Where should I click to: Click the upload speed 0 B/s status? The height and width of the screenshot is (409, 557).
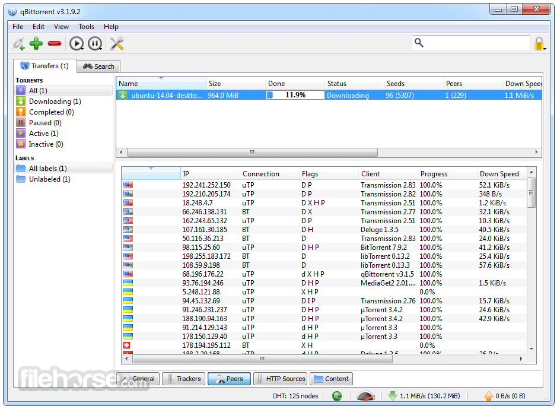coord(504,396)
